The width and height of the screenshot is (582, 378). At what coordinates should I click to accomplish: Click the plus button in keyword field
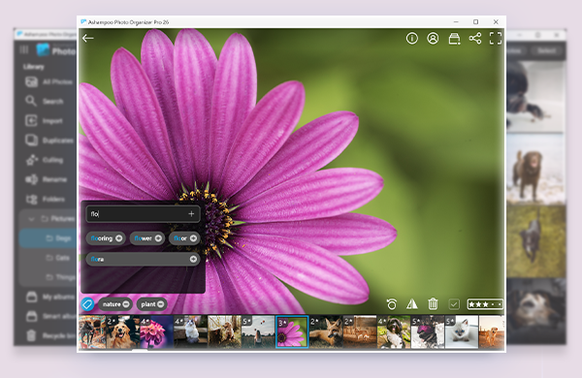(191, 213)
